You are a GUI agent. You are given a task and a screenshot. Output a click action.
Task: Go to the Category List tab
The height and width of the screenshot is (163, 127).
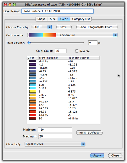(81, 19)
